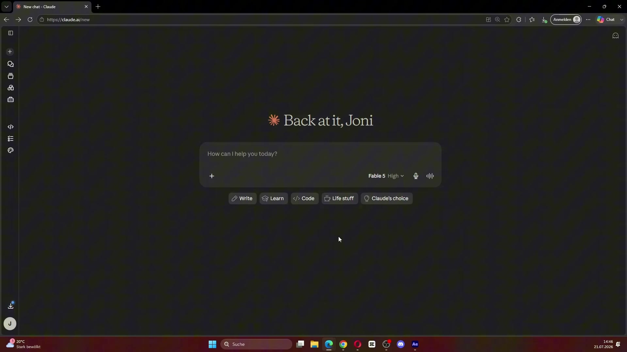Open the briefcase icon in sidebar
This screenshot has height=352, width=627.
[10, 100]
